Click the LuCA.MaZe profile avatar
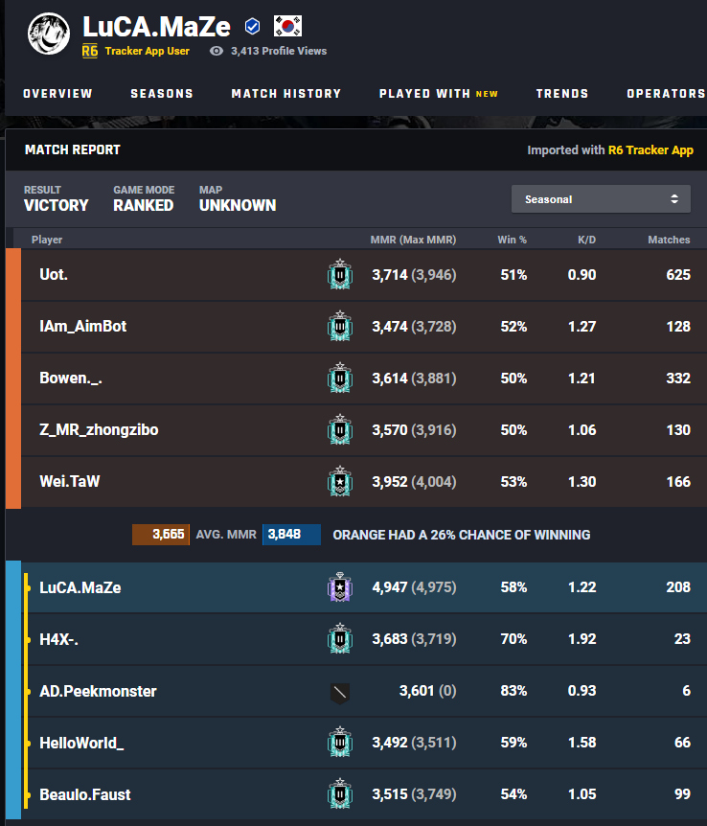Image resolution: width=707 pixels, height=826 pixels. [49, 34]
